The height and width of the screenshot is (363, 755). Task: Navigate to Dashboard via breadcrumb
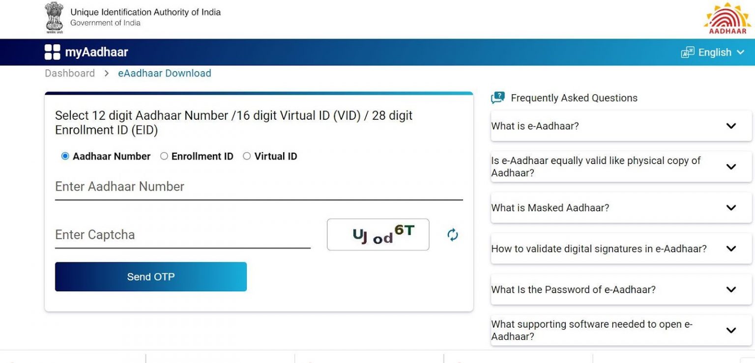(69, 73)
